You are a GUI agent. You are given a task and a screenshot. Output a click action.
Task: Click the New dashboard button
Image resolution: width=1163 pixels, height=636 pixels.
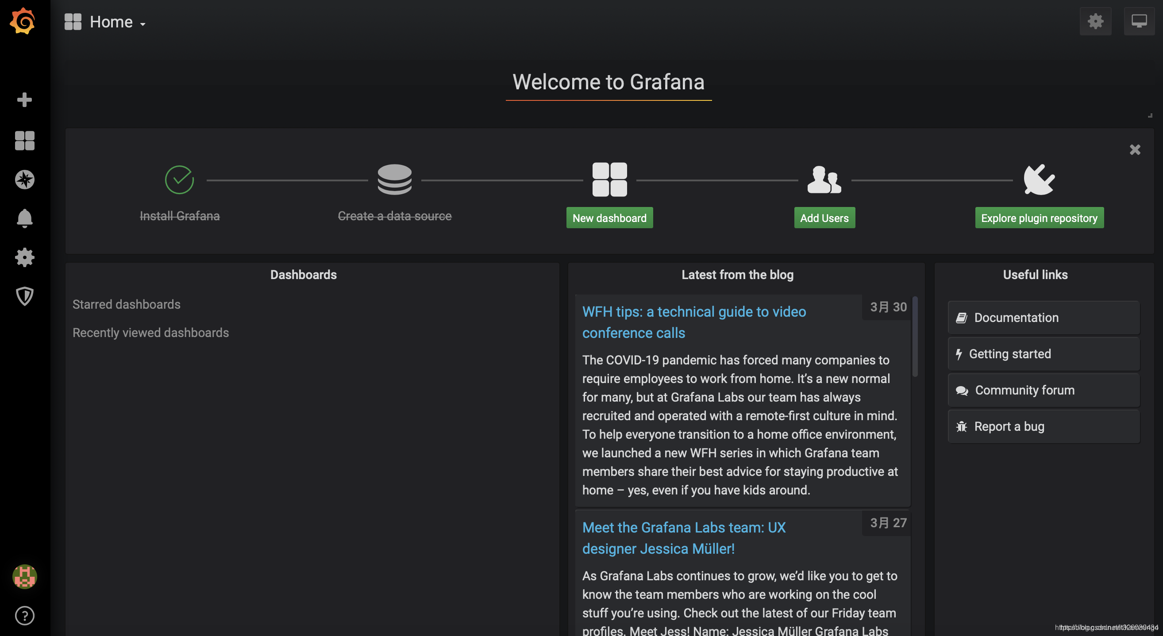coord(609,218)
